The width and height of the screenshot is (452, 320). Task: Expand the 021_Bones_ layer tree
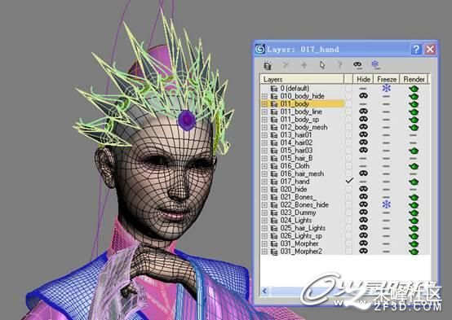coord(264,197)
